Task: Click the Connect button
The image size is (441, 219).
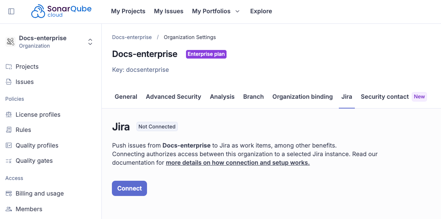Action: 129,188
